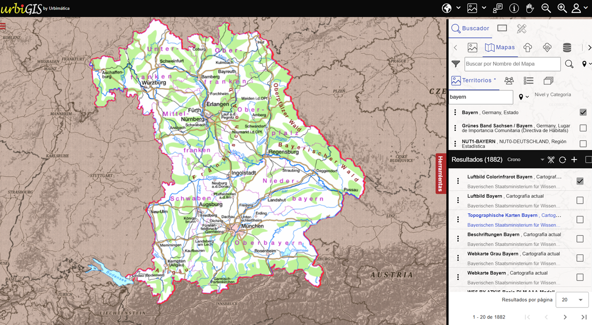Image resolution: width=592 pixels, height=325 pixels.
Task: Open the Crono sort dropdown
Action: point(542,160)
